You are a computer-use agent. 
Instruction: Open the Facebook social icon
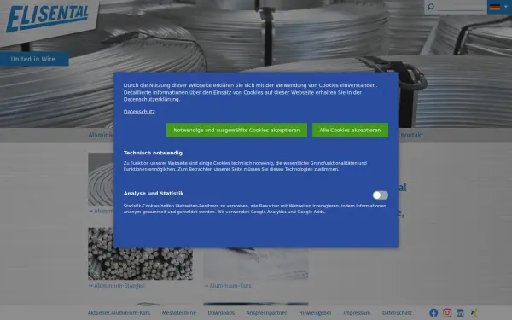point(433,313)
